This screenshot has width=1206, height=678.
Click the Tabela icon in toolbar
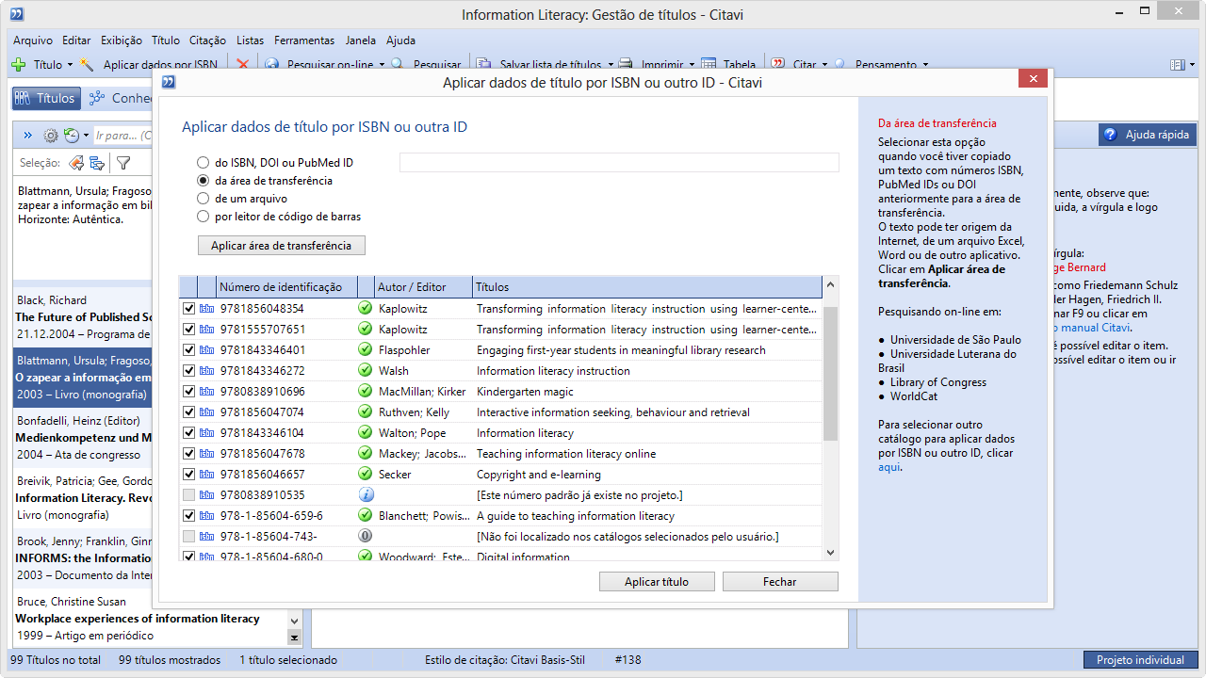pyautogui.click(x=709, y=65)
